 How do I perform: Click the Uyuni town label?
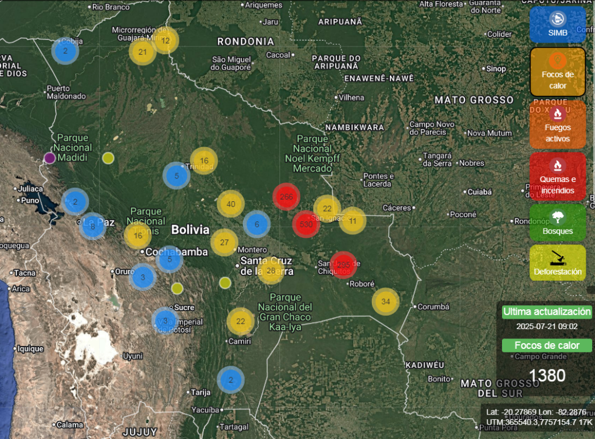point(133,356)
